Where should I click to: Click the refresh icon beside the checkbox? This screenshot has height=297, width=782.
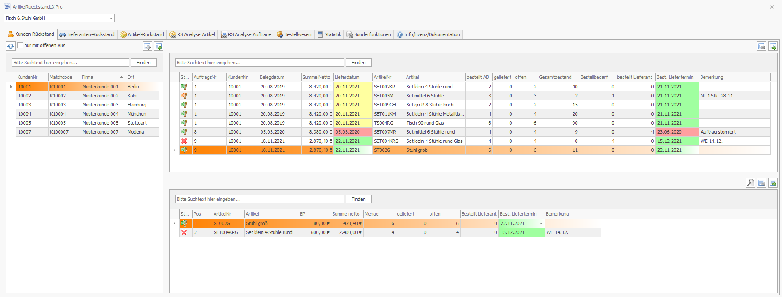[x=11, y=46]
